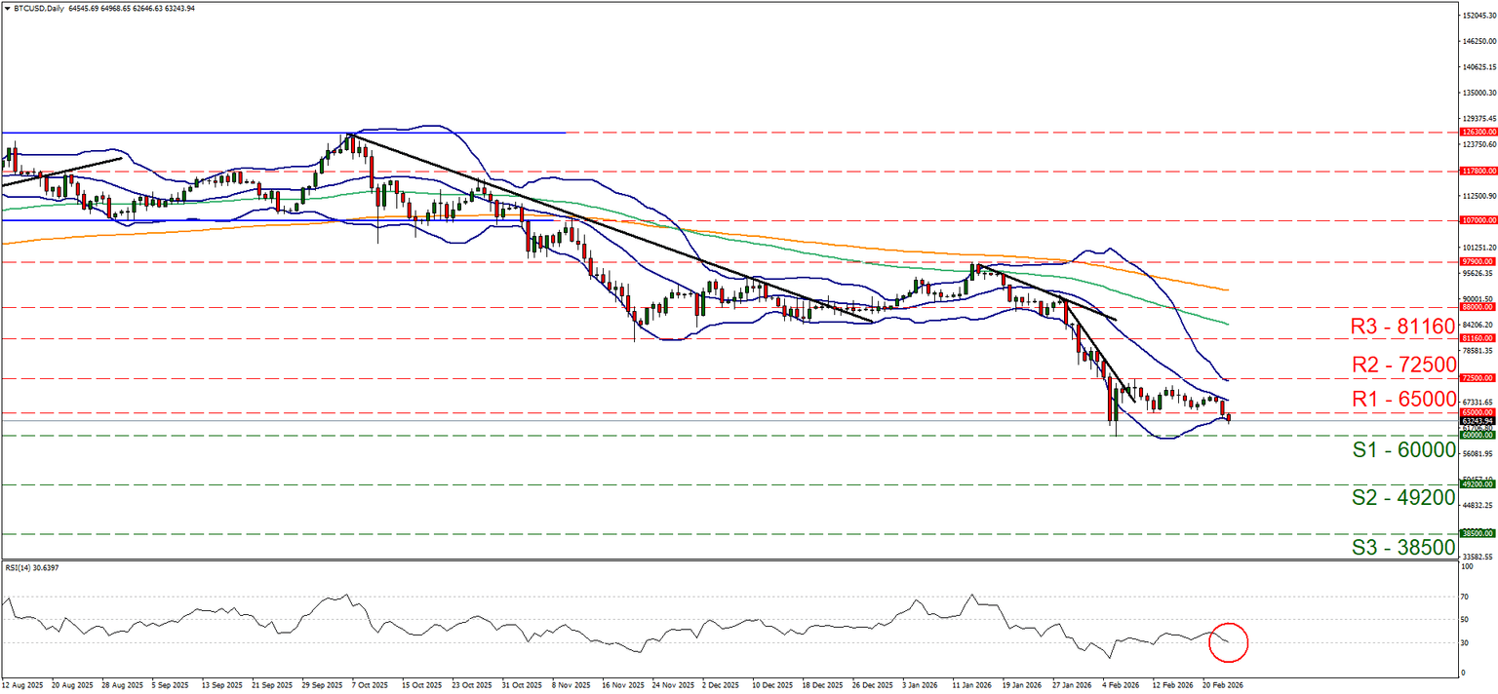Click the red 97900.00 price tag

1478,261
